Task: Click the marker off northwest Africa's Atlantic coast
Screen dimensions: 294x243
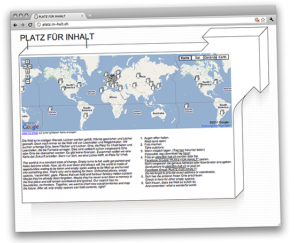Action: click(101, 90)
